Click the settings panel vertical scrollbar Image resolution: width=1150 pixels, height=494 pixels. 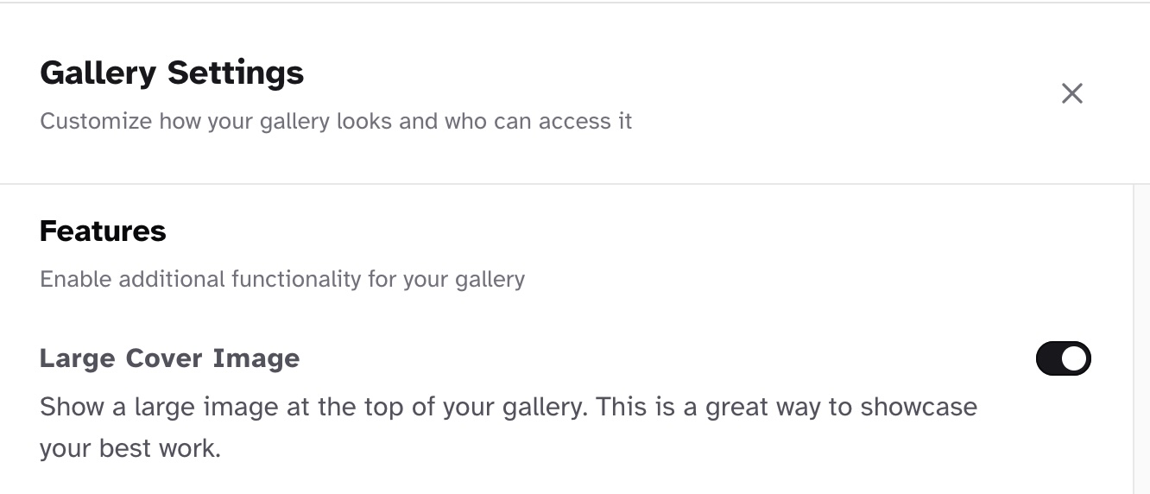pos(1141,337)
